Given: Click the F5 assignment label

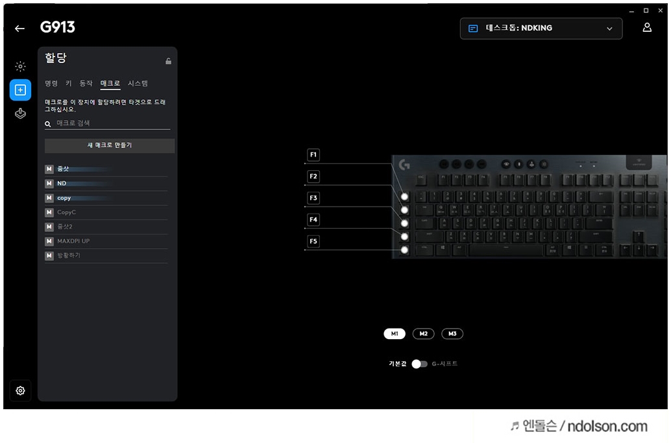Looking at the screenshot, I should point(313,241).
